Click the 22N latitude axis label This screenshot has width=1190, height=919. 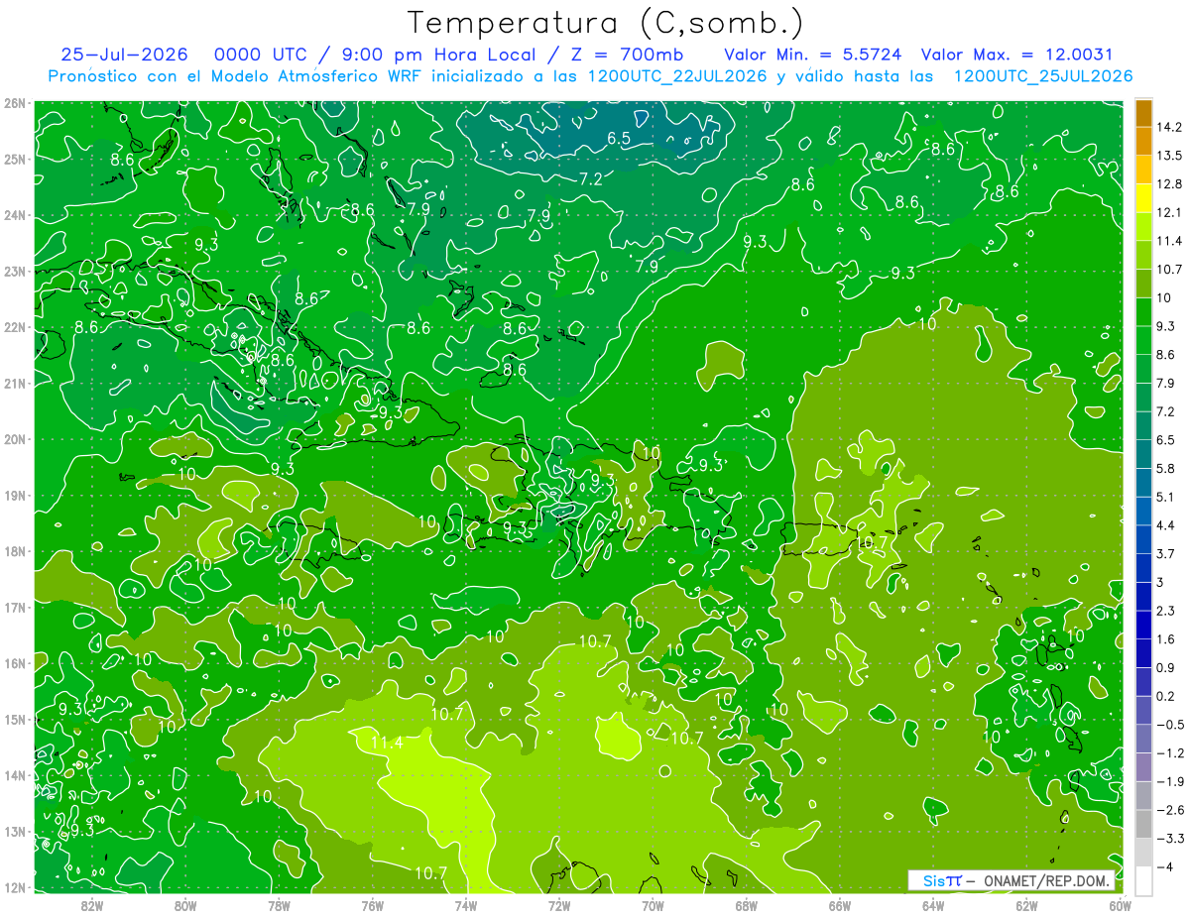pos(15,327)
